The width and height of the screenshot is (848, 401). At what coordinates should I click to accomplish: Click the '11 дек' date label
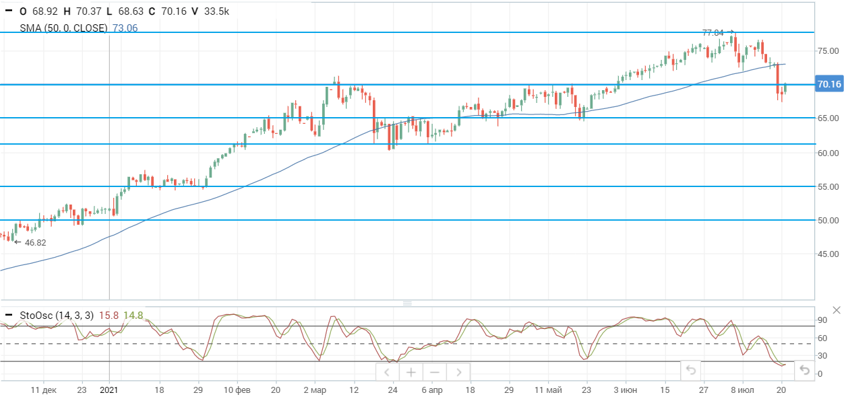pyautogui.click(x=44, y=390)
